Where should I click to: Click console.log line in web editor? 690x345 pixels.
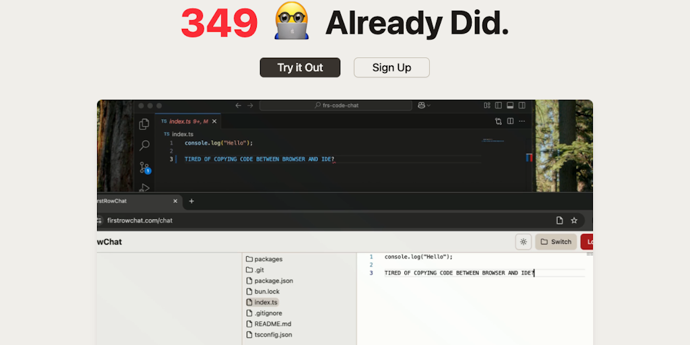click(x=418, y=257)
